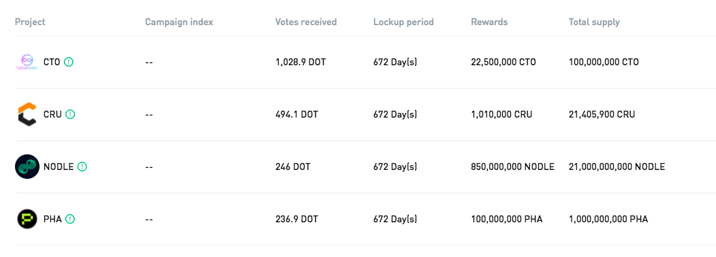Click the Coinversation CTO project logo

point(27,62)
